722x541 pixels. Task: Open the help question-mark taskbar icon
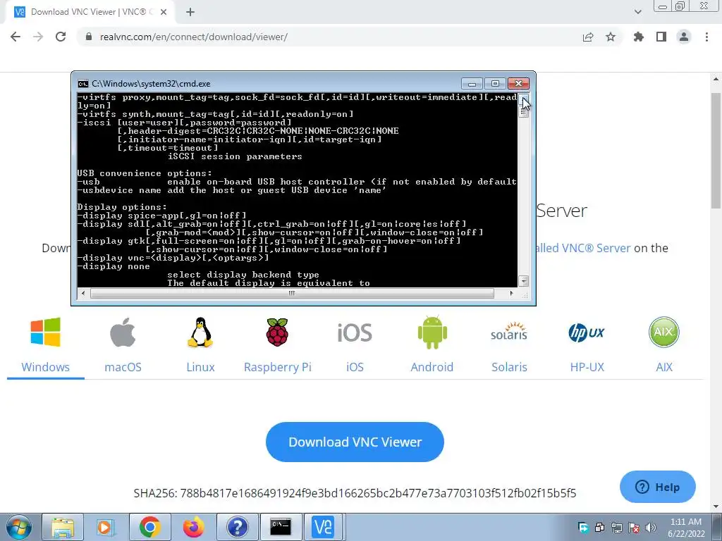tap(237, 527)
